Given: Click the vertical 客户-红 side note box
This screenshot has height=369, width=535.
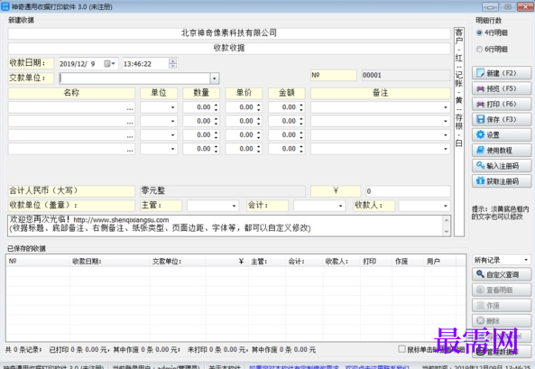Looking at the screenshot, I should [459, 132].
